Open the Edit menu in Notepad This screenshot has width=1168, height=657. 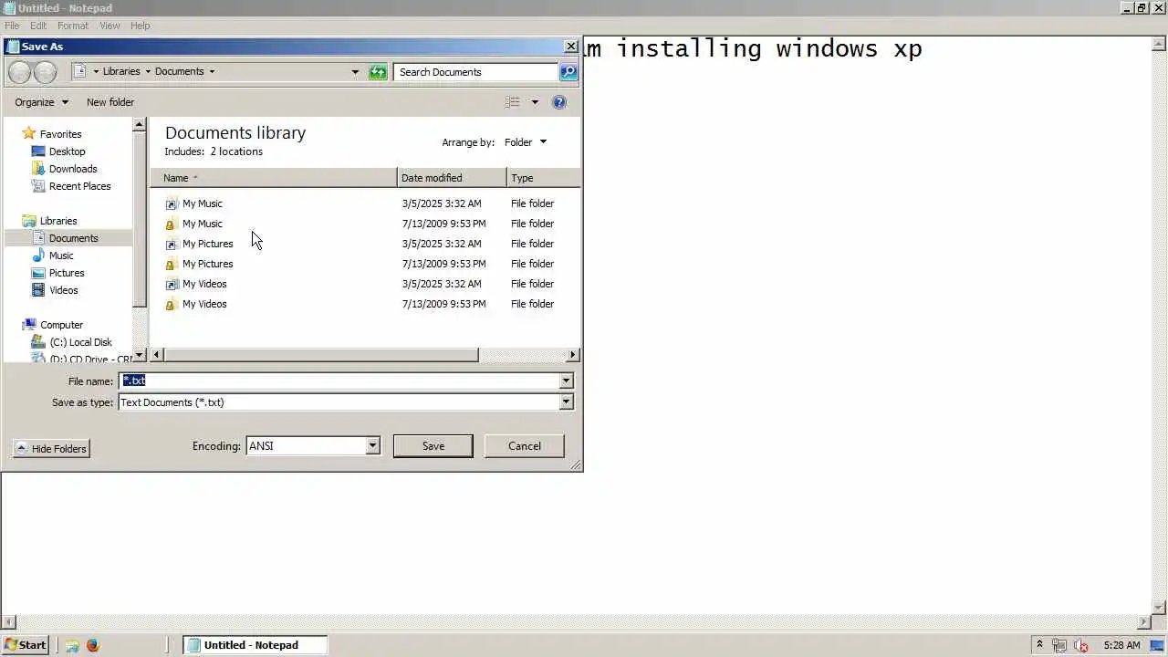pyautogui.click(x=38, y=26)
